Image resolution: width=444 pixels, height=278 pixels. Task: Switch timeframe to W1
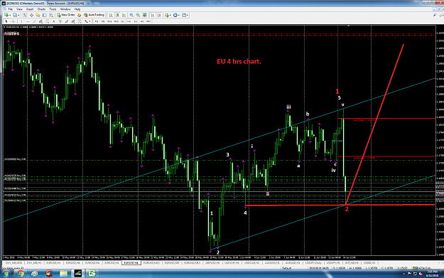[x=142, y=21]
